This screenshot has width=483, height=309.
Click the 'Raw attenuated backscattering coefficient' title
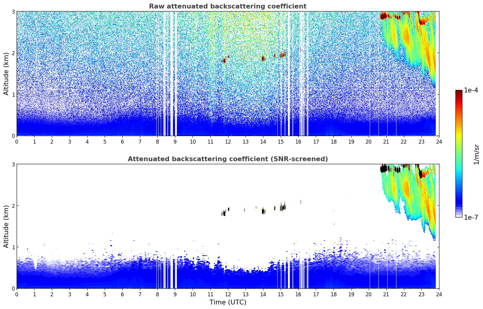[228, 6]
